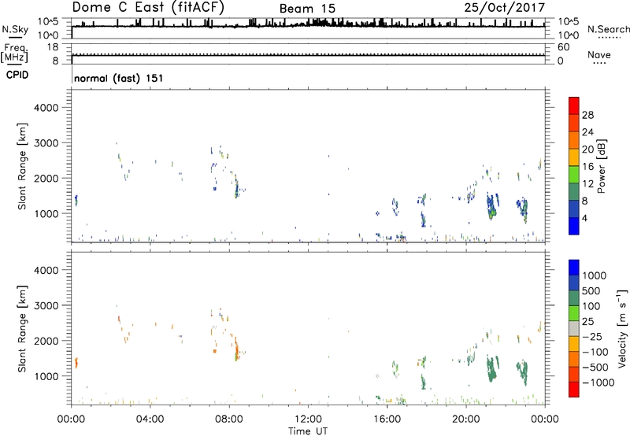
Task: Click 'Slant Range [km]' label of velocity panel
Action: click(22, 328)
